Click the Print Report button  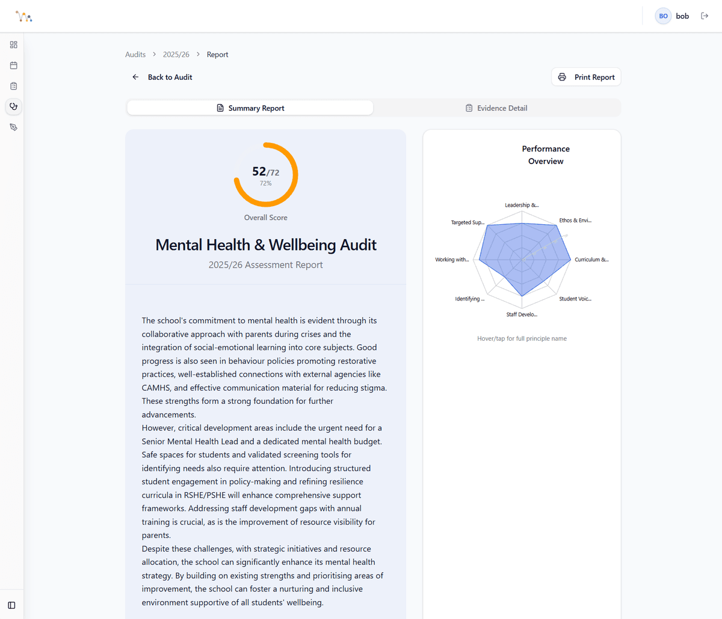[585, 77]
